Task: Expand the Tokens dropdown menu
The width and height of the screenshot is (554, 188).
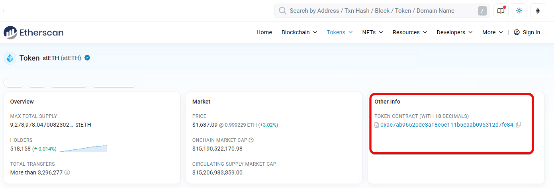Action: (x=340, y=32)
